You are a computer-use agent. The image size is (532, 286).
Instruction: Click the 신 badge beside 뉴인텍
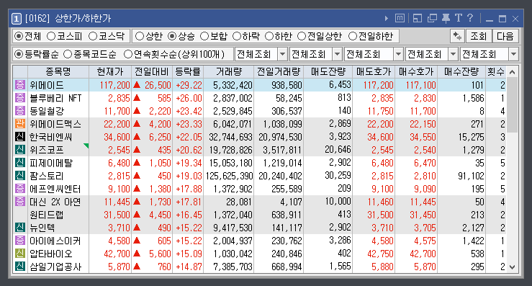tap(20, 227)
